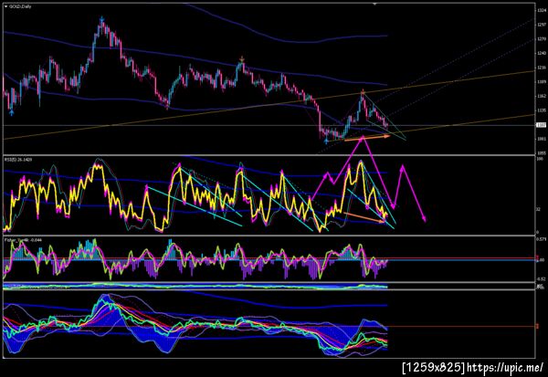
Task: Click the 1297 price scale label
Action: (542, 25)
